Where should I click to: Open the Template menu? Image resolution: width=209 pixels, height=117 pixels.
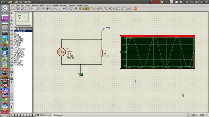pyautogui.click(x=72, y=5)
